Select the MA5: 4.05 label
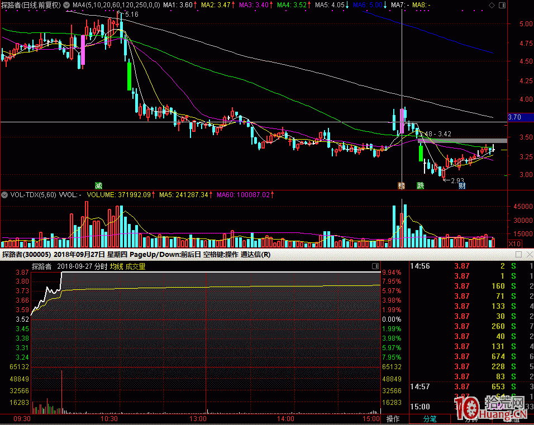The image size is (534, 425). point(330,5)
